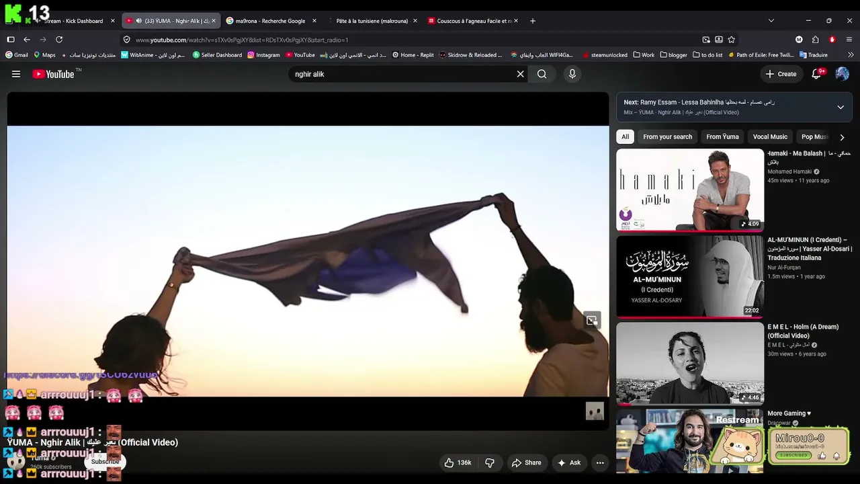Open the tab search dropdown arrow
Screen dimensions: 860x484
tap(771, 21)
